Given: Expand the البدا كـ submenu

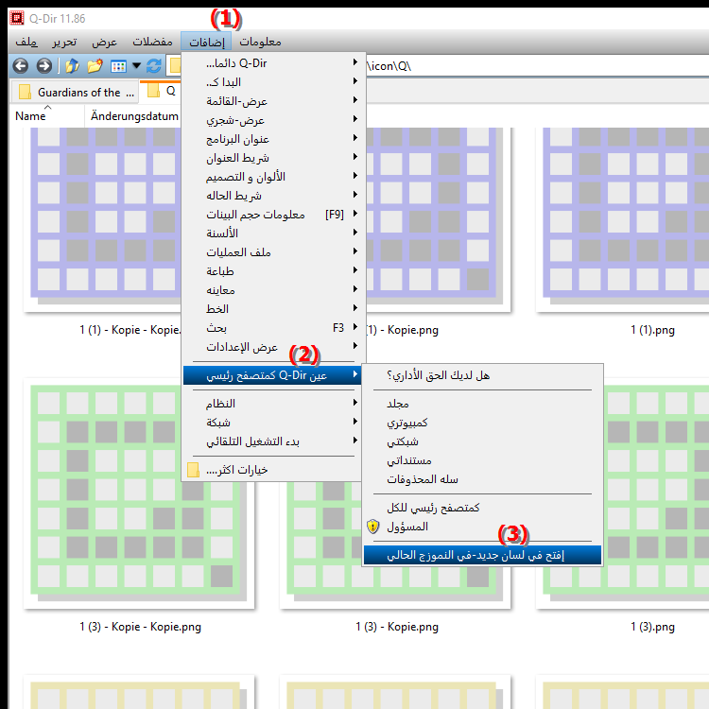Looking at the screenshot, I should [272, 82].
